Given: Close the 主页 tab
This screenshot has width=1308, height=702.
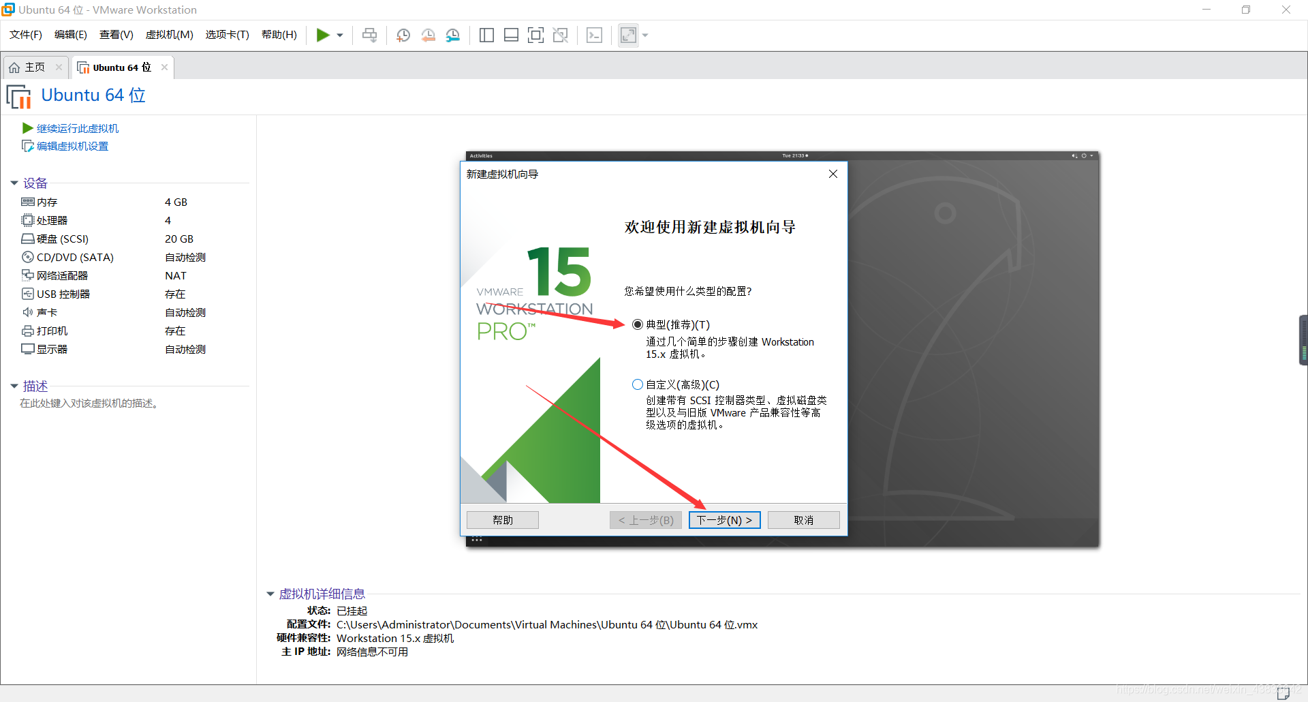Looking at the screenshot, I should tap(59, 67).
